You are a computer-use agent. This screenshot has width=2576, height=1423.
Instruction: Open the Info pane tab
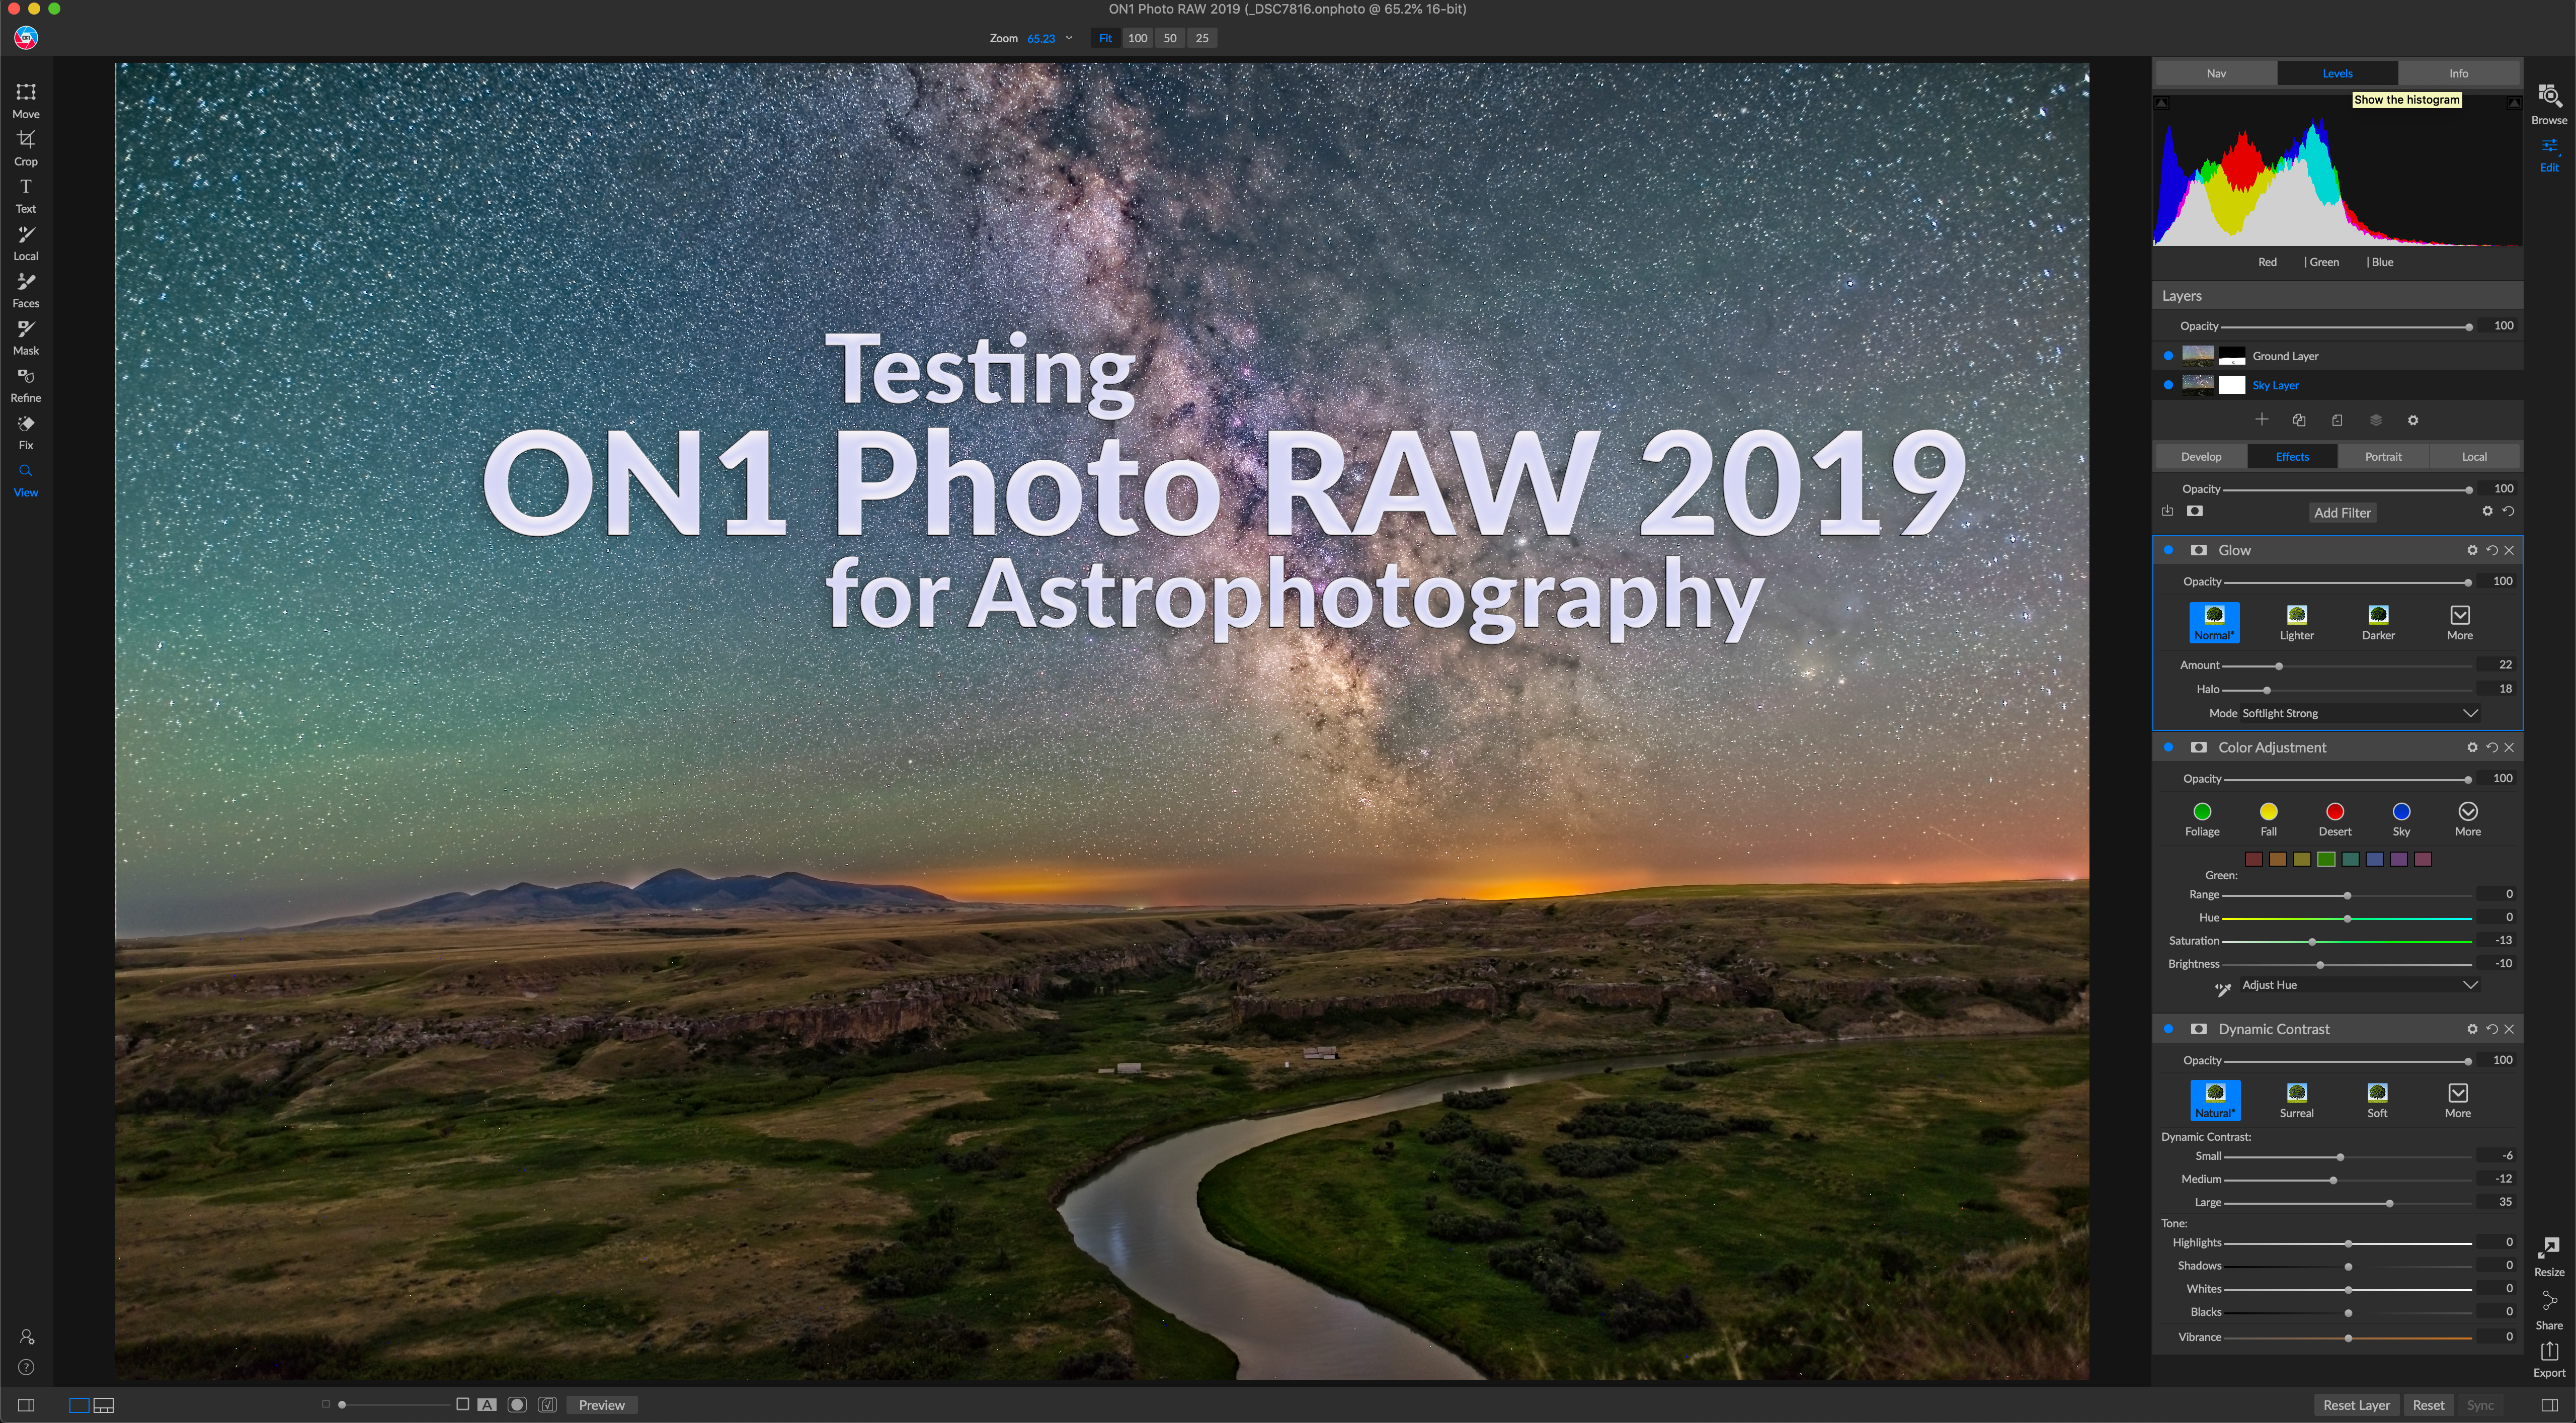(2458, 73)
